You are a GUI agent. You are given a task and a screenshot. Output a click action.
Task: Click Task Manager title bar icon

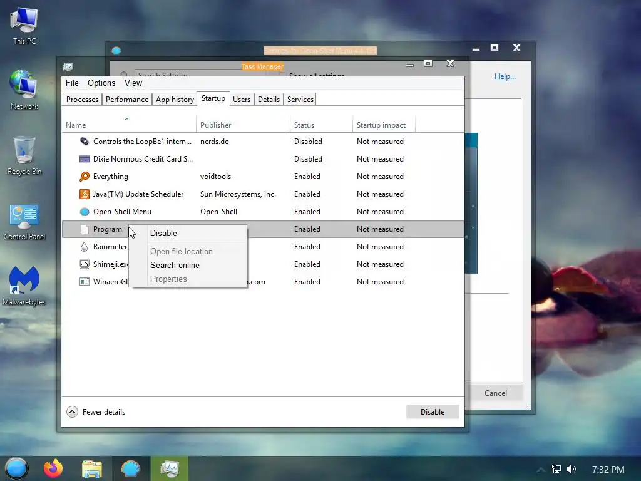coord(68,66)
